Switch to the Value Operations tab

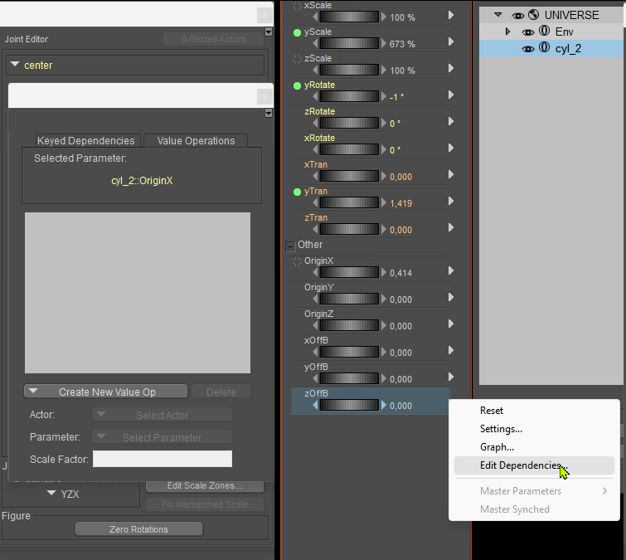pyautogui.click(x=196, y=140)
